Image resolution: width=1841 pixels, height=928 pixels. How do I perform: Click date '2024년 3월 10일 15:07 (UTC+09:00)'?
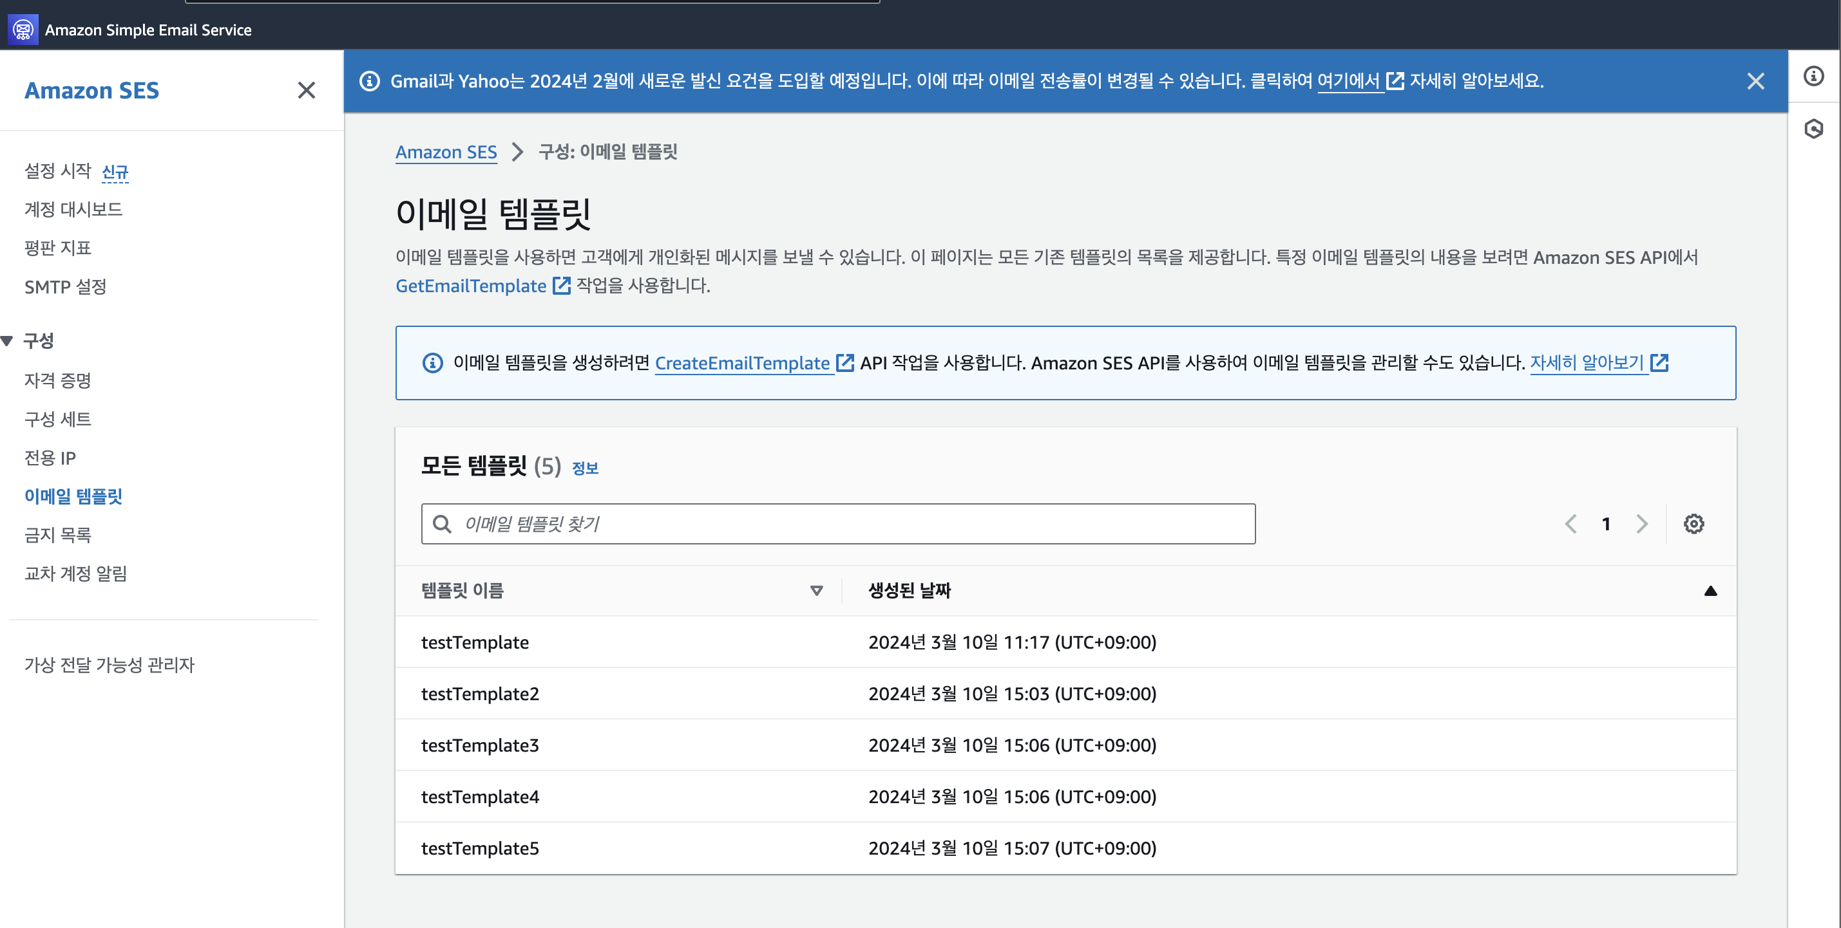(1012, 848)
